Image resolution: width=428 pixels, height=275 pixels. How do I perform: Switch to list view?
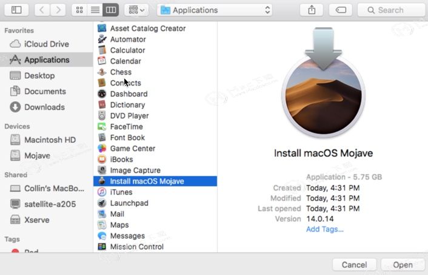point(95,10)
